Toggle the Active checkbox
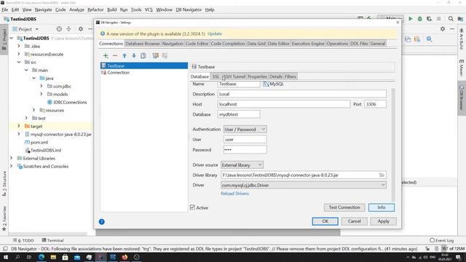The width and height of the screenshot is (466, 262). pyautogui.click(x=192, y=207)
